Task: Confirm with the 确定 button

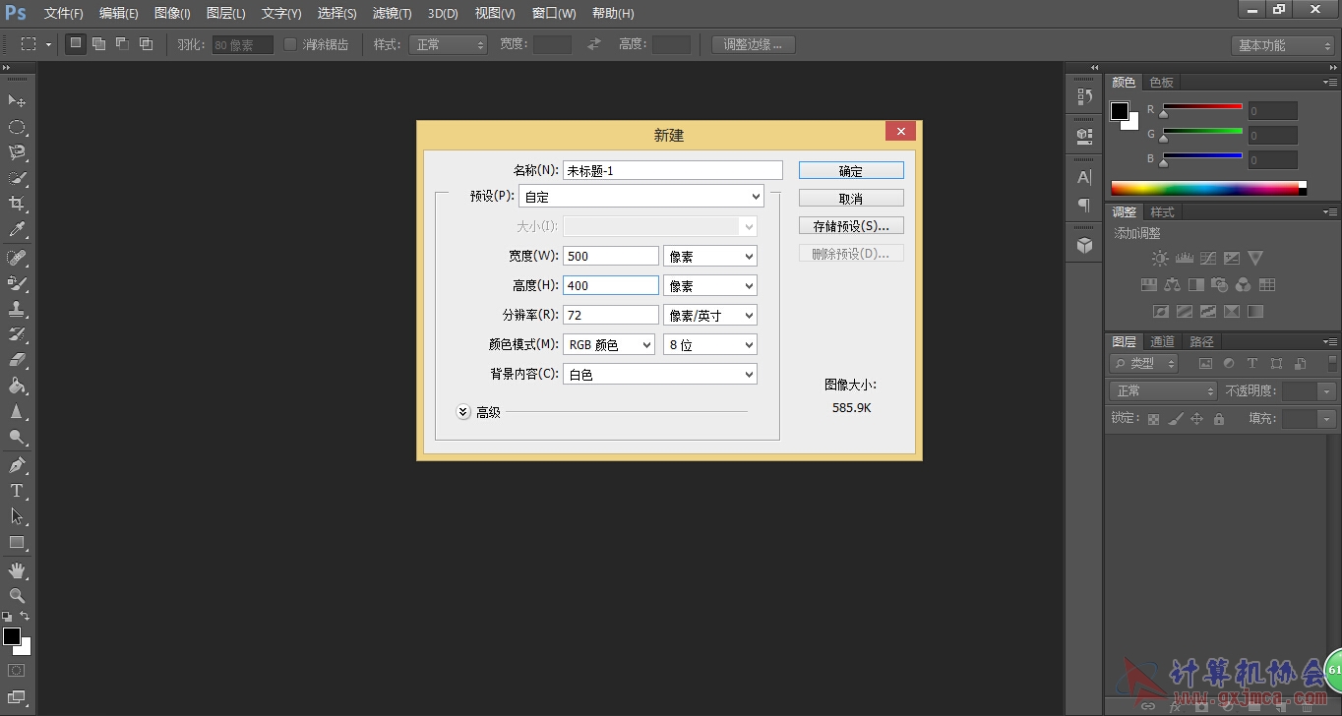Action: coord(851,170)
